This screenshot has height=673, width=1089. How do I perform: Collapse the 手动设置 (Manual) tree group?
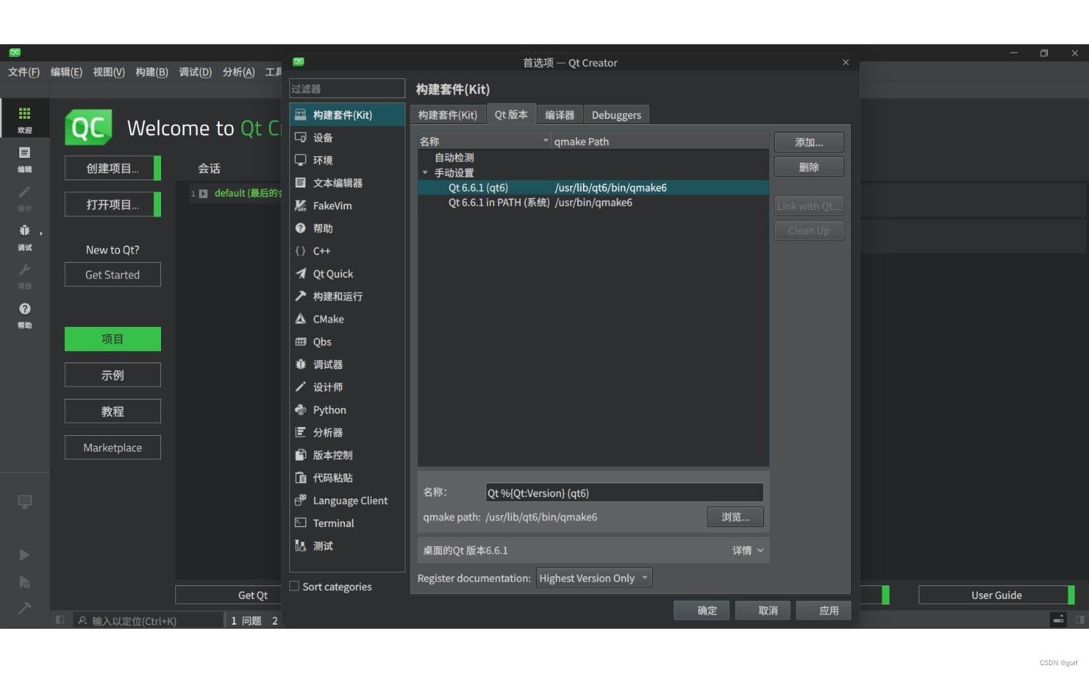click(425, 173)
